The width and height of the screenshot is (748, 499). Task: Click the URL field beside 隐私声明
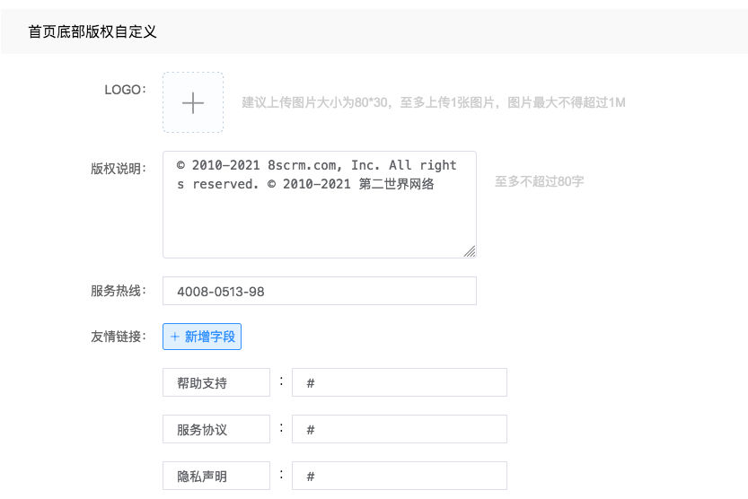click(400, 476)
